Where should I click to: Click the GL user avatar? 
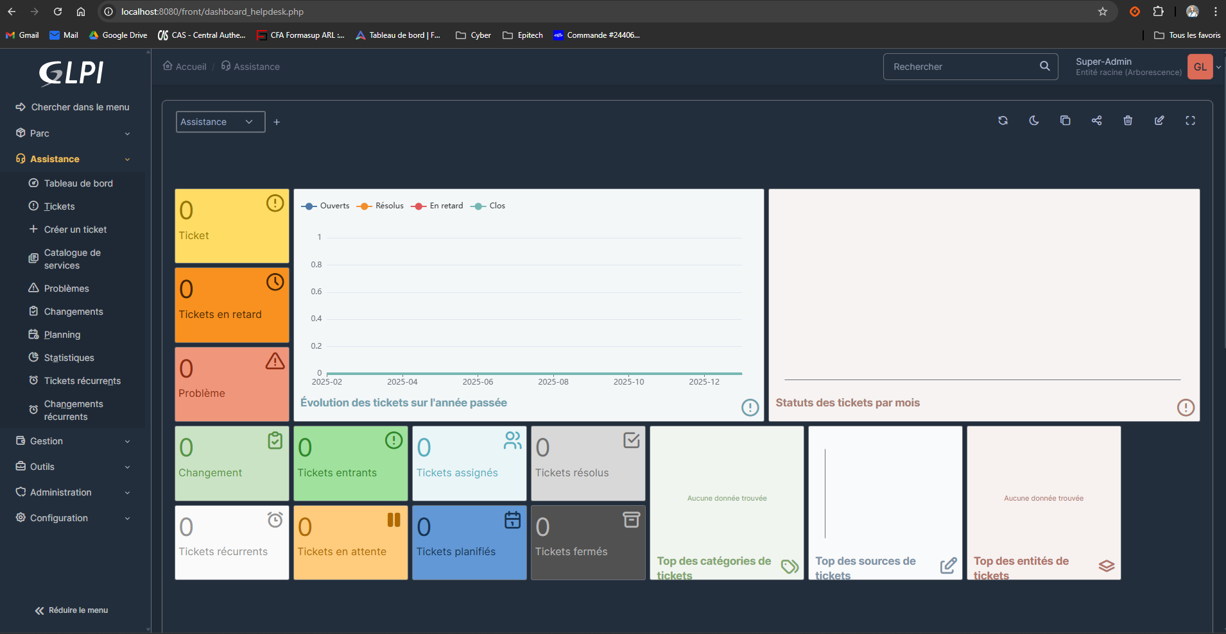point(1201,66)
